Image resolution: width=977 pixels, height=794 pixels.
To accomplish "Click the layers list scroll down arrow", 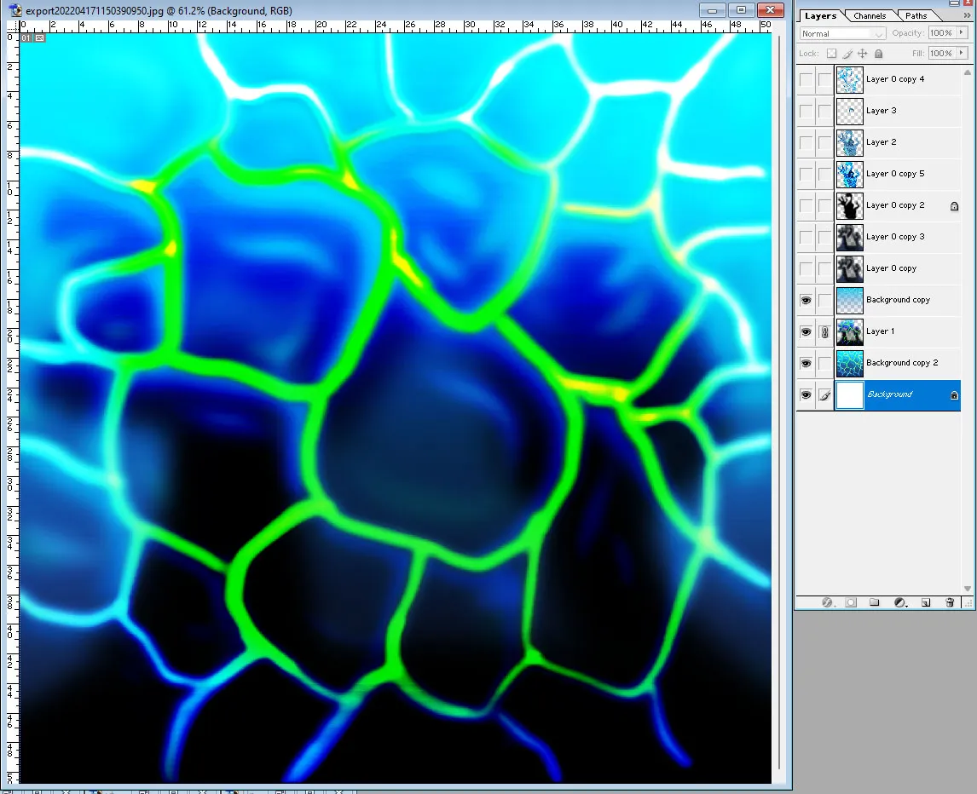I will [x=967, y=589].
